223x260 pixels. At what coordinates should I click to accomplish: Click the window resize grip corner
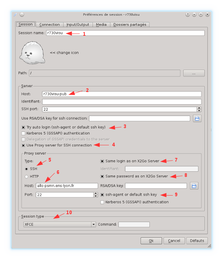(210, 246)
